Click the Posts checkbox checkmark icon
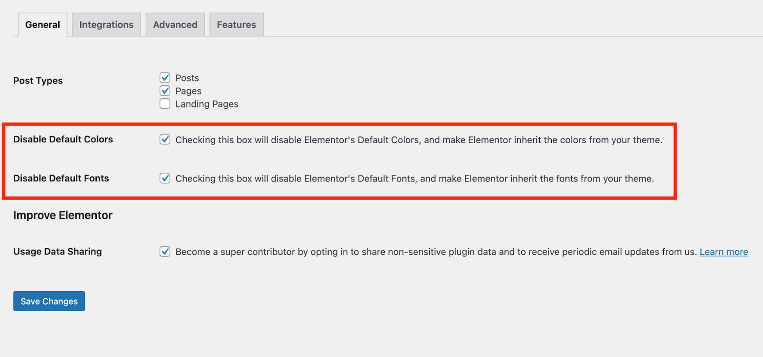 [x=165, y=78]
